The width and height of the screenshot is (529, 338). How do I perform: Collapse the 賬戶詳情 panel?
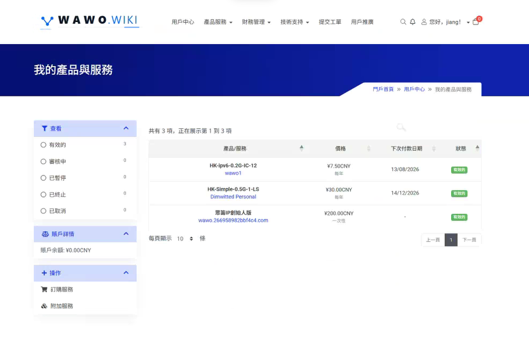[x=126, y=234]
